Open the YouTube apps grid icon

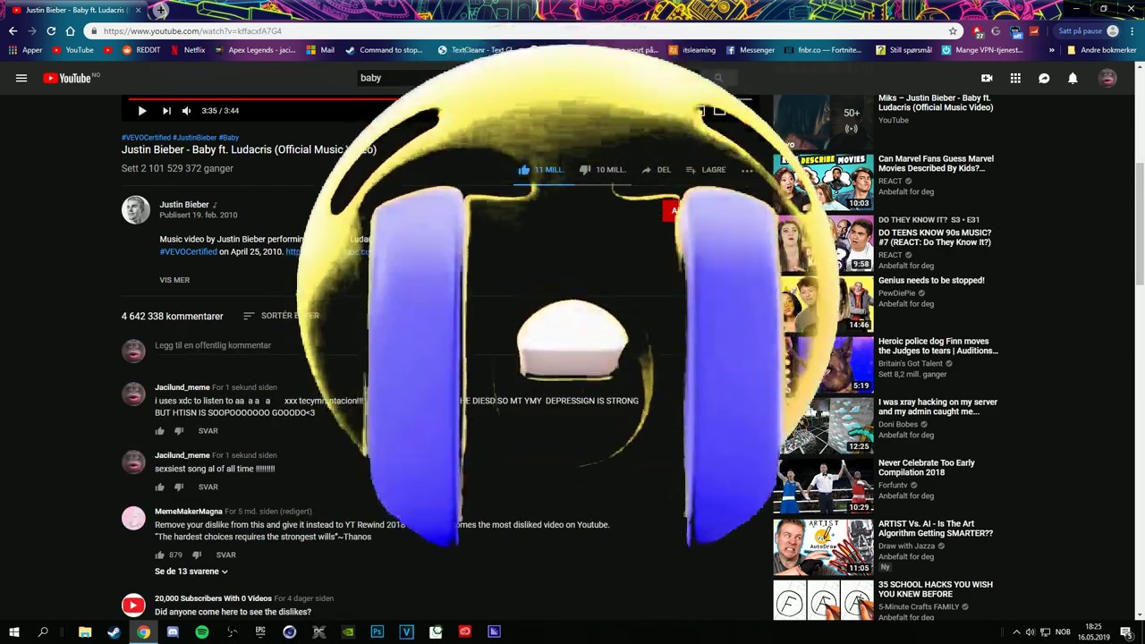pos(1015,78)
